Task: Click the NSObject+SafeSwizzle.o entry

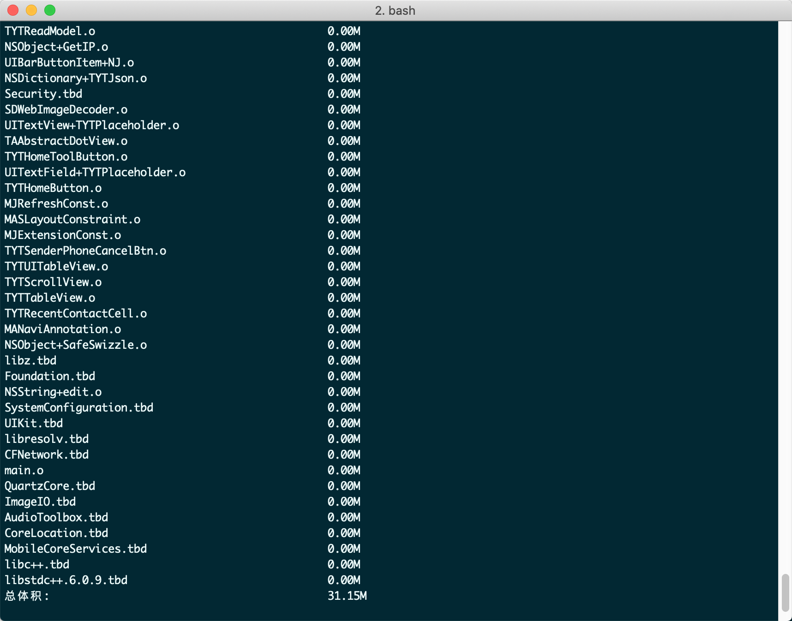Action: pos(76,345)
